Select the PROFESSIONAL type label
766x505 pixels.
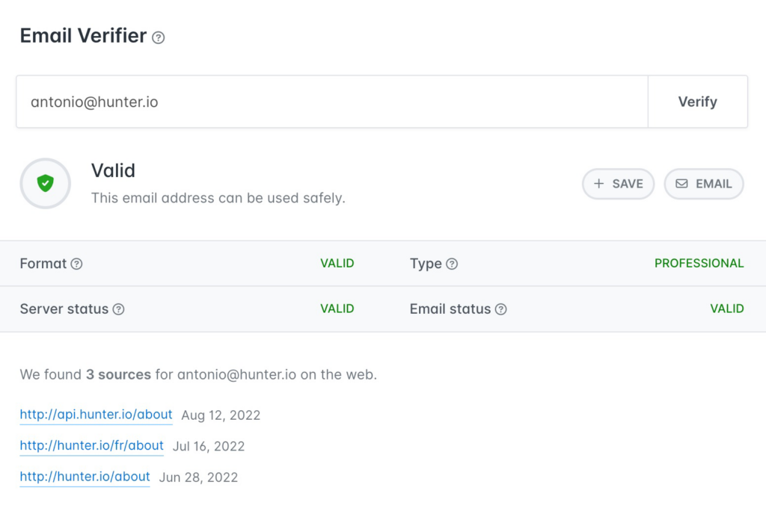click(699, 263)
